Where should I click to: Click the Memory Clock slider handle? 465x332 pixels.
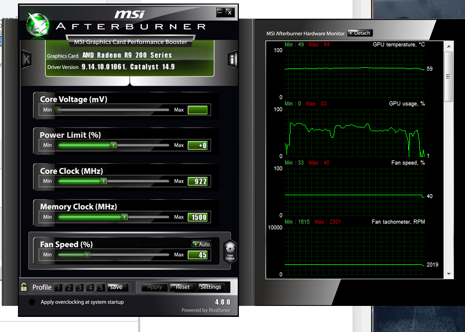tap(125, 217)
